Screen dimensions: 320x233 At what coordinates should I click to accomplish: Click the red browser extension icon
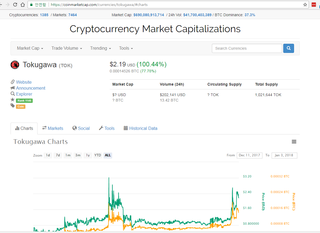(x=314, y=5)
